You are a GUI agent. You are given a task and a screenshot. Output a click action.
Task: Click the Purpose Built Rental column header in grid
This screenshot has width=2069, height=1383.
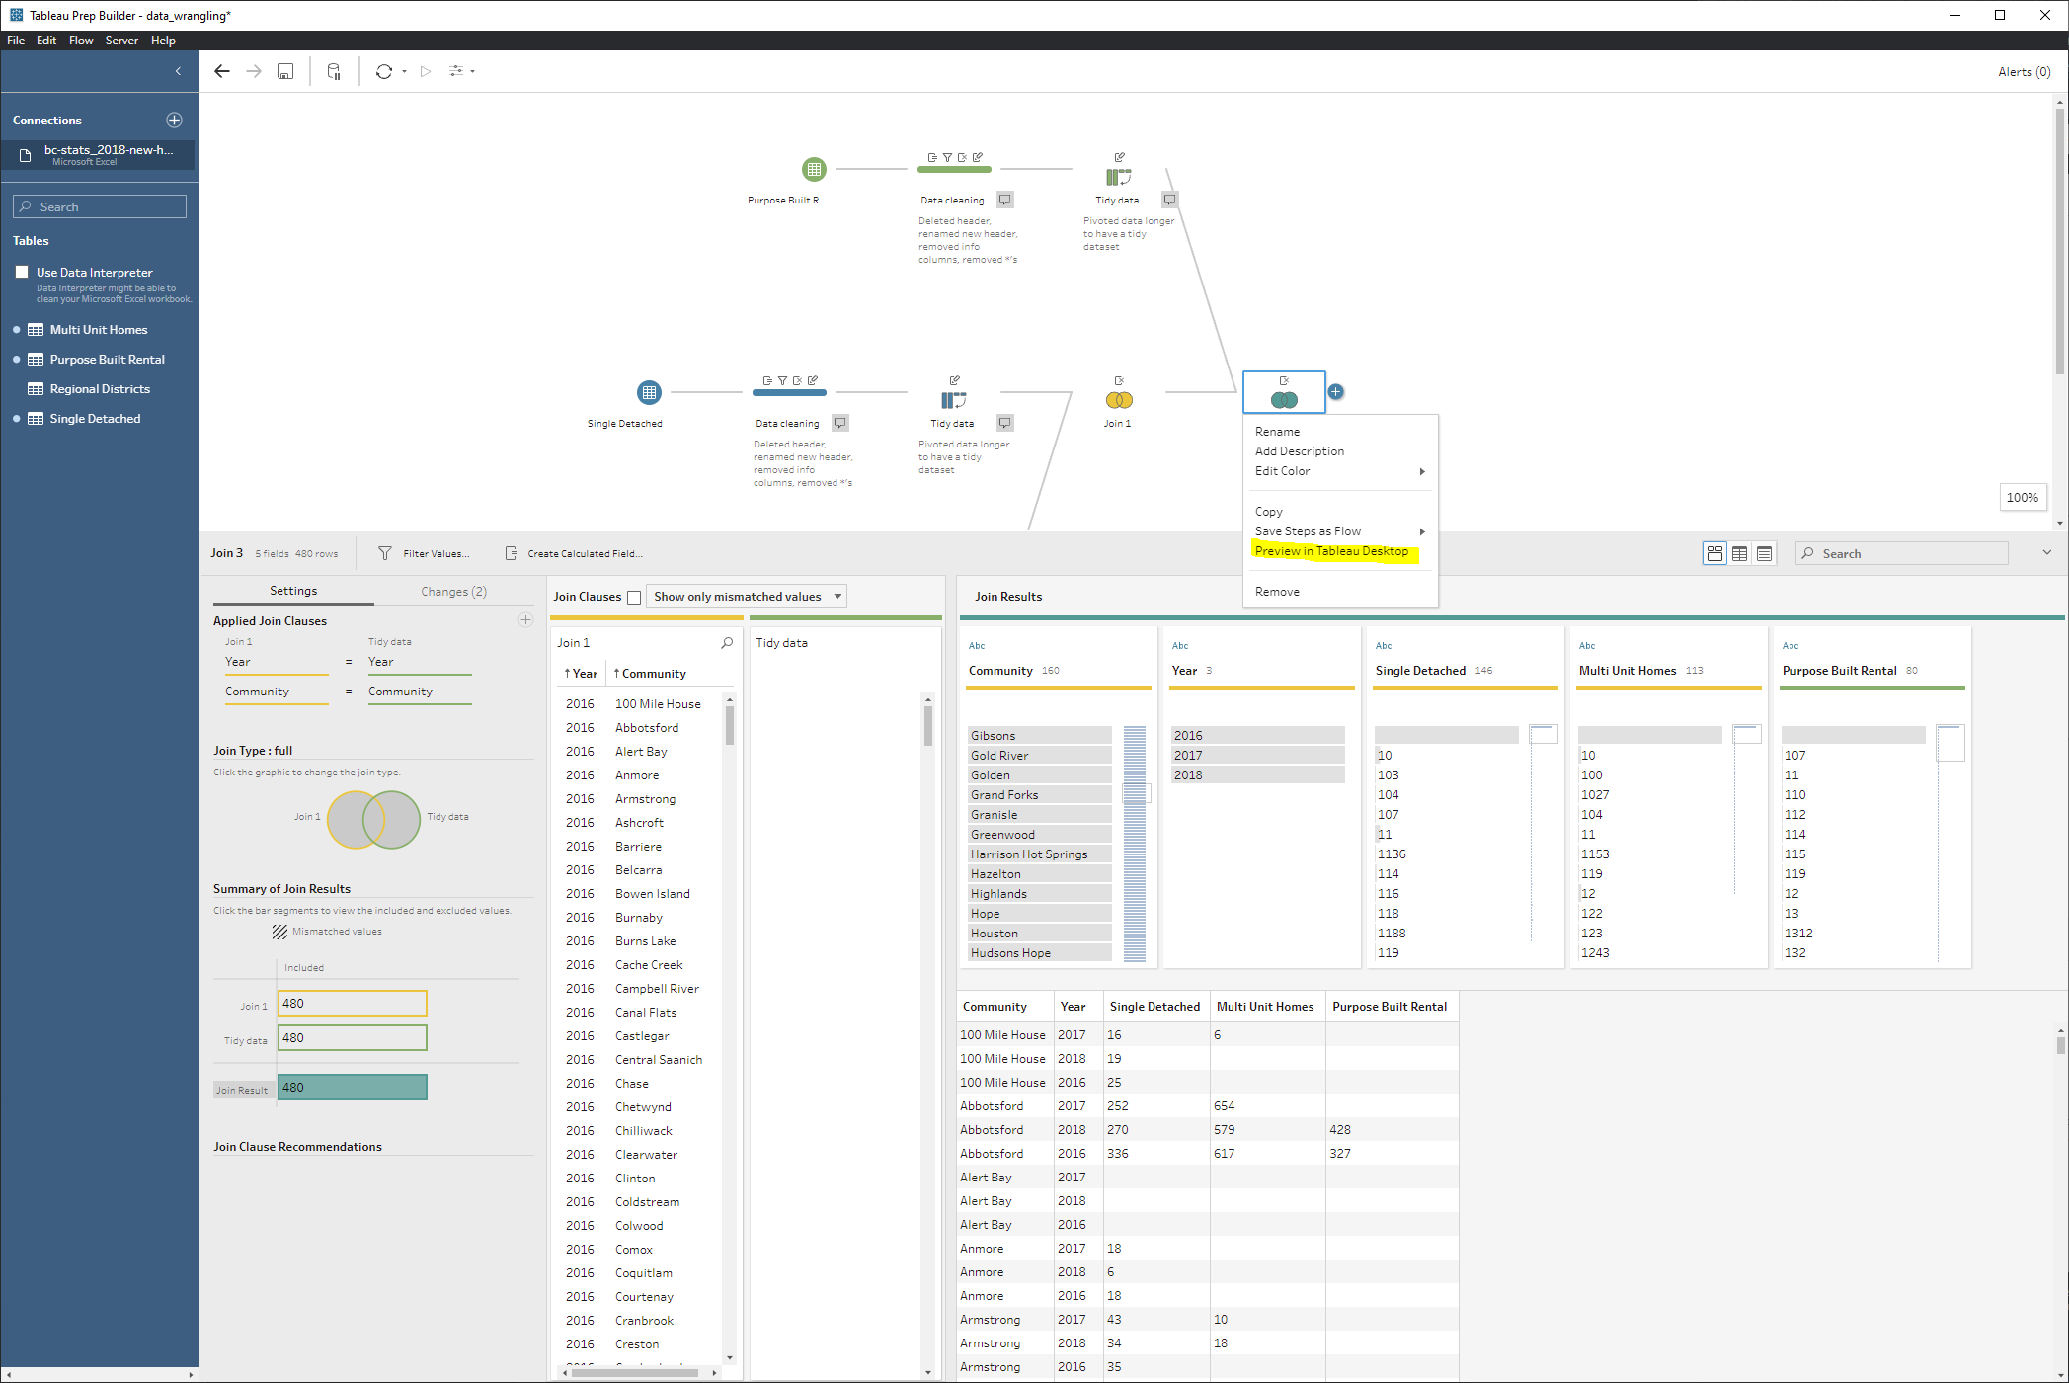click(1390, 1007)
